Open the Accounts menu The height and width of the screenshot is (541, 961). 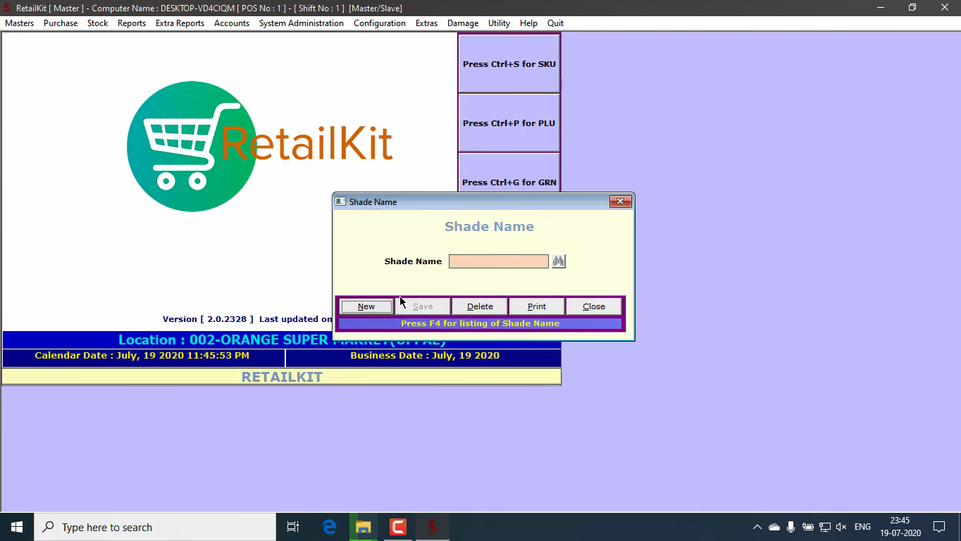(x=232, y=23)
